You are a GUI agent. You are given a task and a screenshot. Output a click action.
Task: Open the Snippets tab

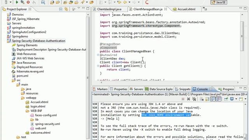click(x=182, y=89)
